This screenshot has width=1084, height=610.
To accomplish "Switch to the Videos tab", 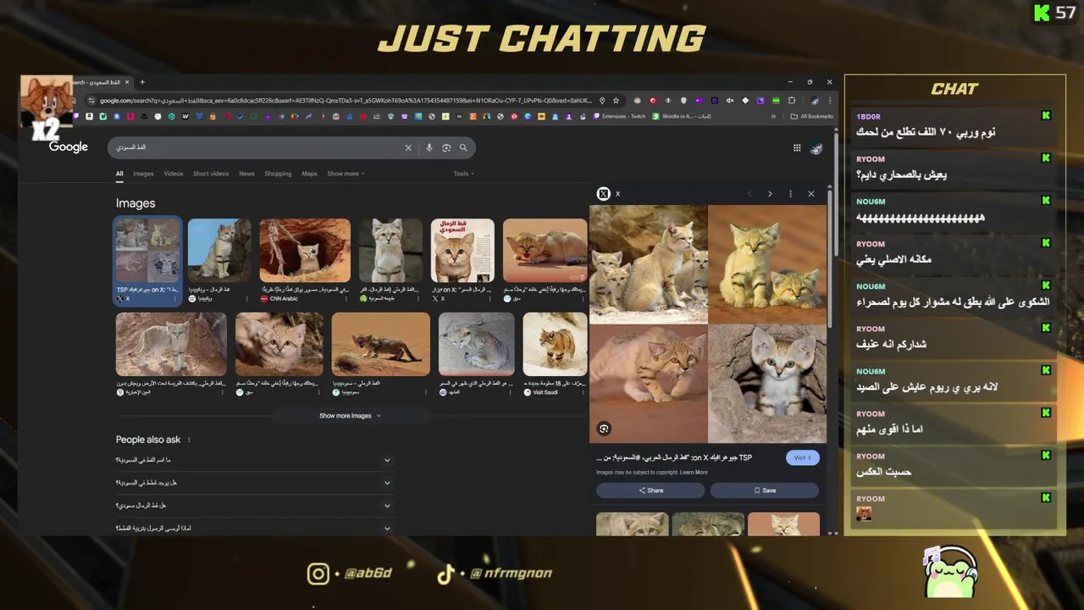I will 173,174.
